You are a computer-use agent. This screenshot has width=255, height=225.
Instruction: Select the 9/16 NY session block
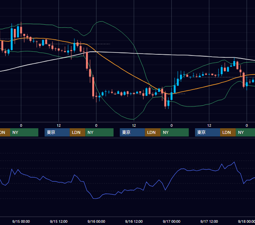pos(175,132)
